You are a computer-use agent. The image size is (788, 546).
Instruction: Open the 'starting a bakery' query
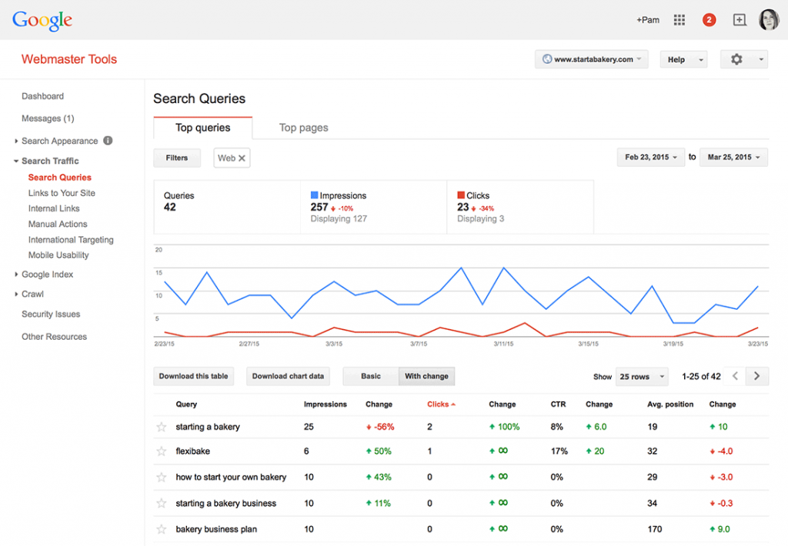click(x=208, y=427)
